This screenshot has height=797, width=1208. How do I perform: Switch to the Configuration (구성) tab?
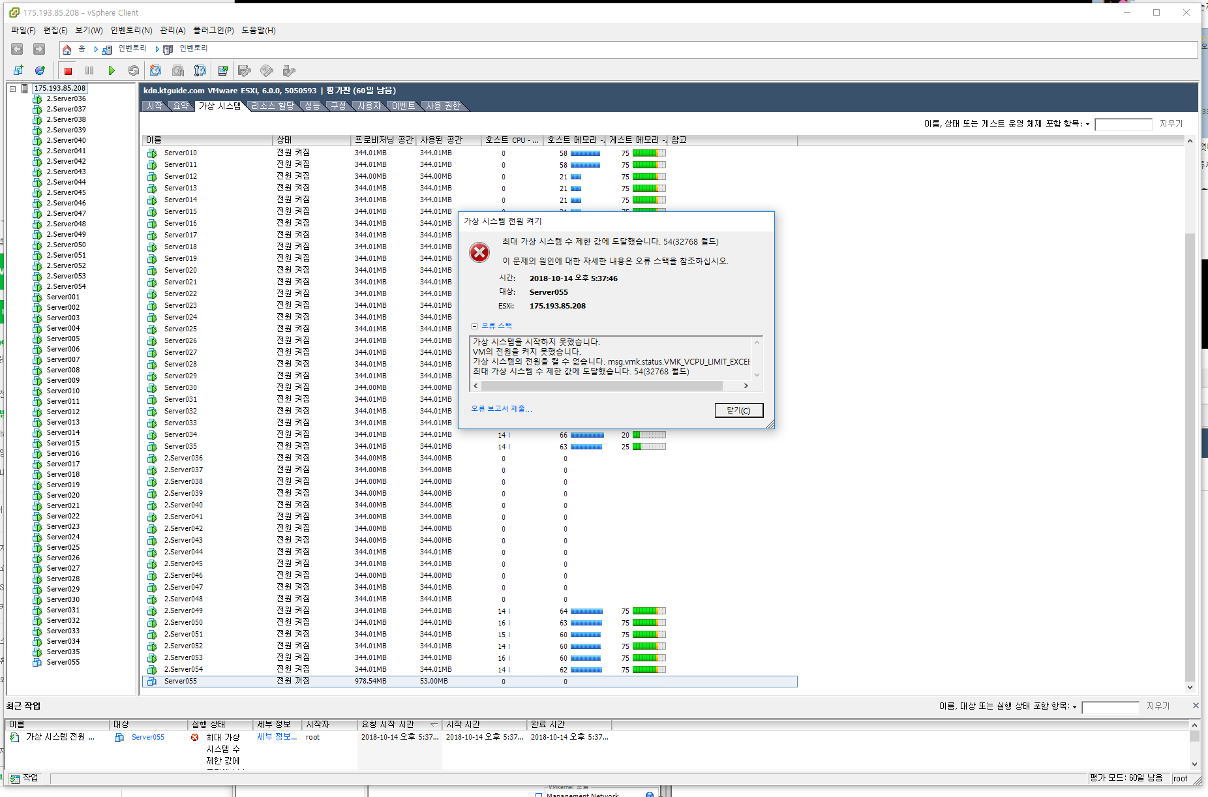(338, 106)
